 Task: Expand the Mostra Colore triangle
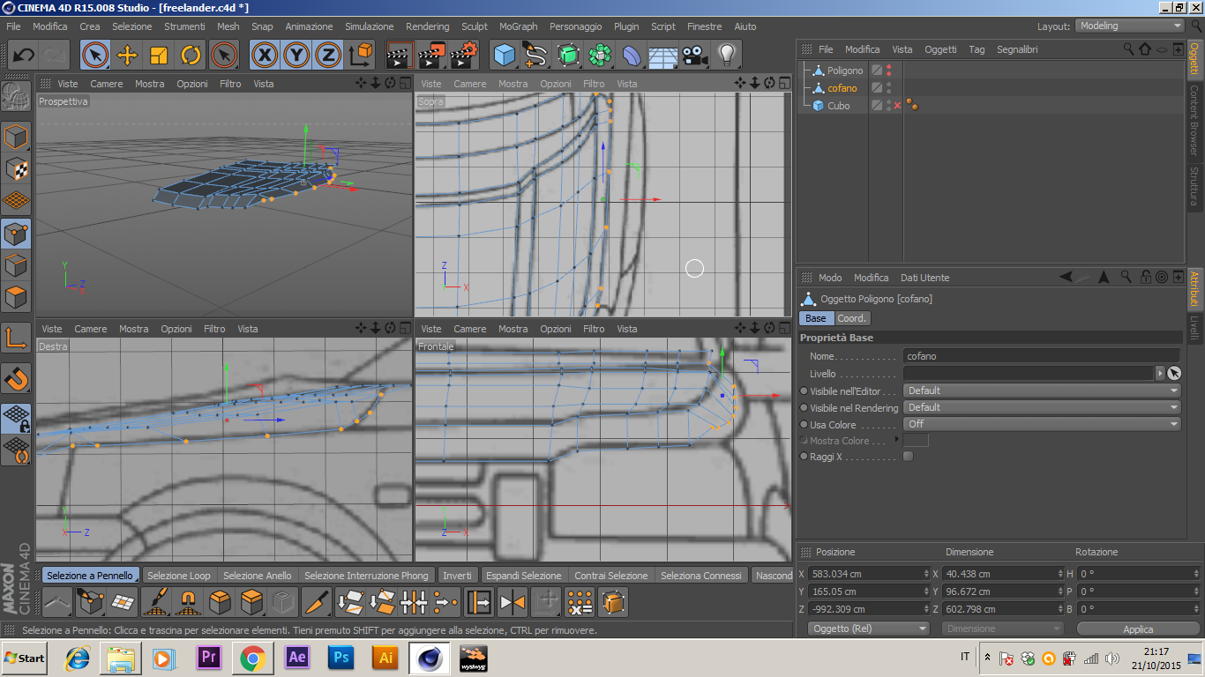point(896,439)
